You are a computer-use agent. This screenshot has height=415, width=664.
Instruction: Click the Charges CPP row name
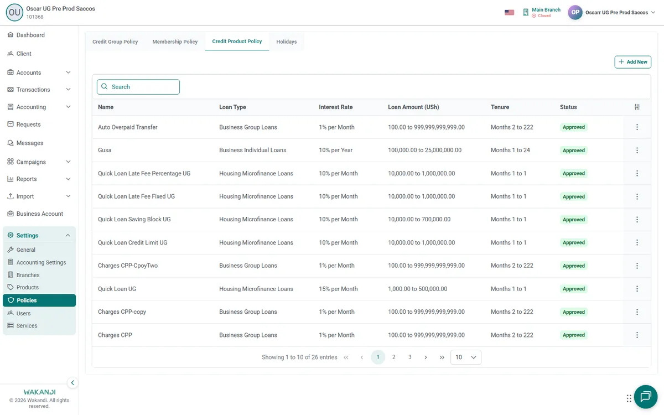[115, 335]
